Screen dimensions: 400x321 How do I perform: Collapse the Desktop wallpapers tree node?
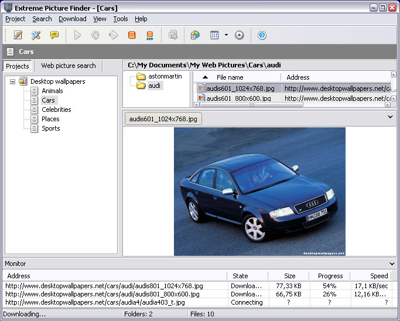[12, 81]
